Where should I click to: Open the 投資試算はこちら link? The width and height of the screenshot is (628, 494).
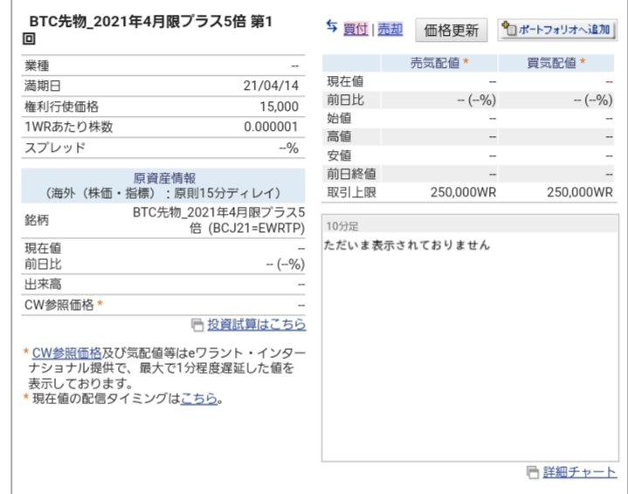[256, 325]
